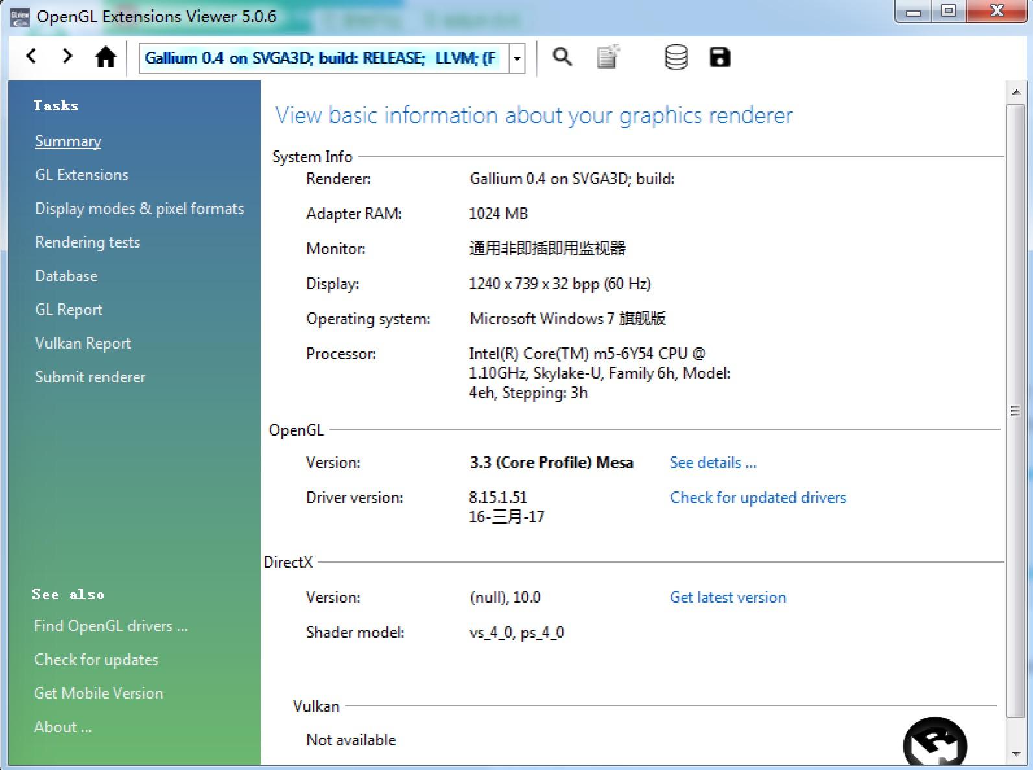The width and height of the screenshot is (1033, 770).
Task: Click the report document icon
Action: click(608, 57)
